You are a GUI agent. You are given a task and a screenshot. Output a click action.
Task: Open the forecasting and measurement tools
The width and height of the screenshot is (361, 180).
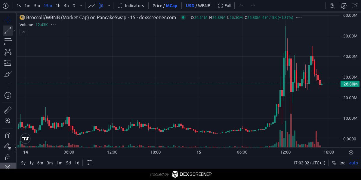[x=8, y=63]
